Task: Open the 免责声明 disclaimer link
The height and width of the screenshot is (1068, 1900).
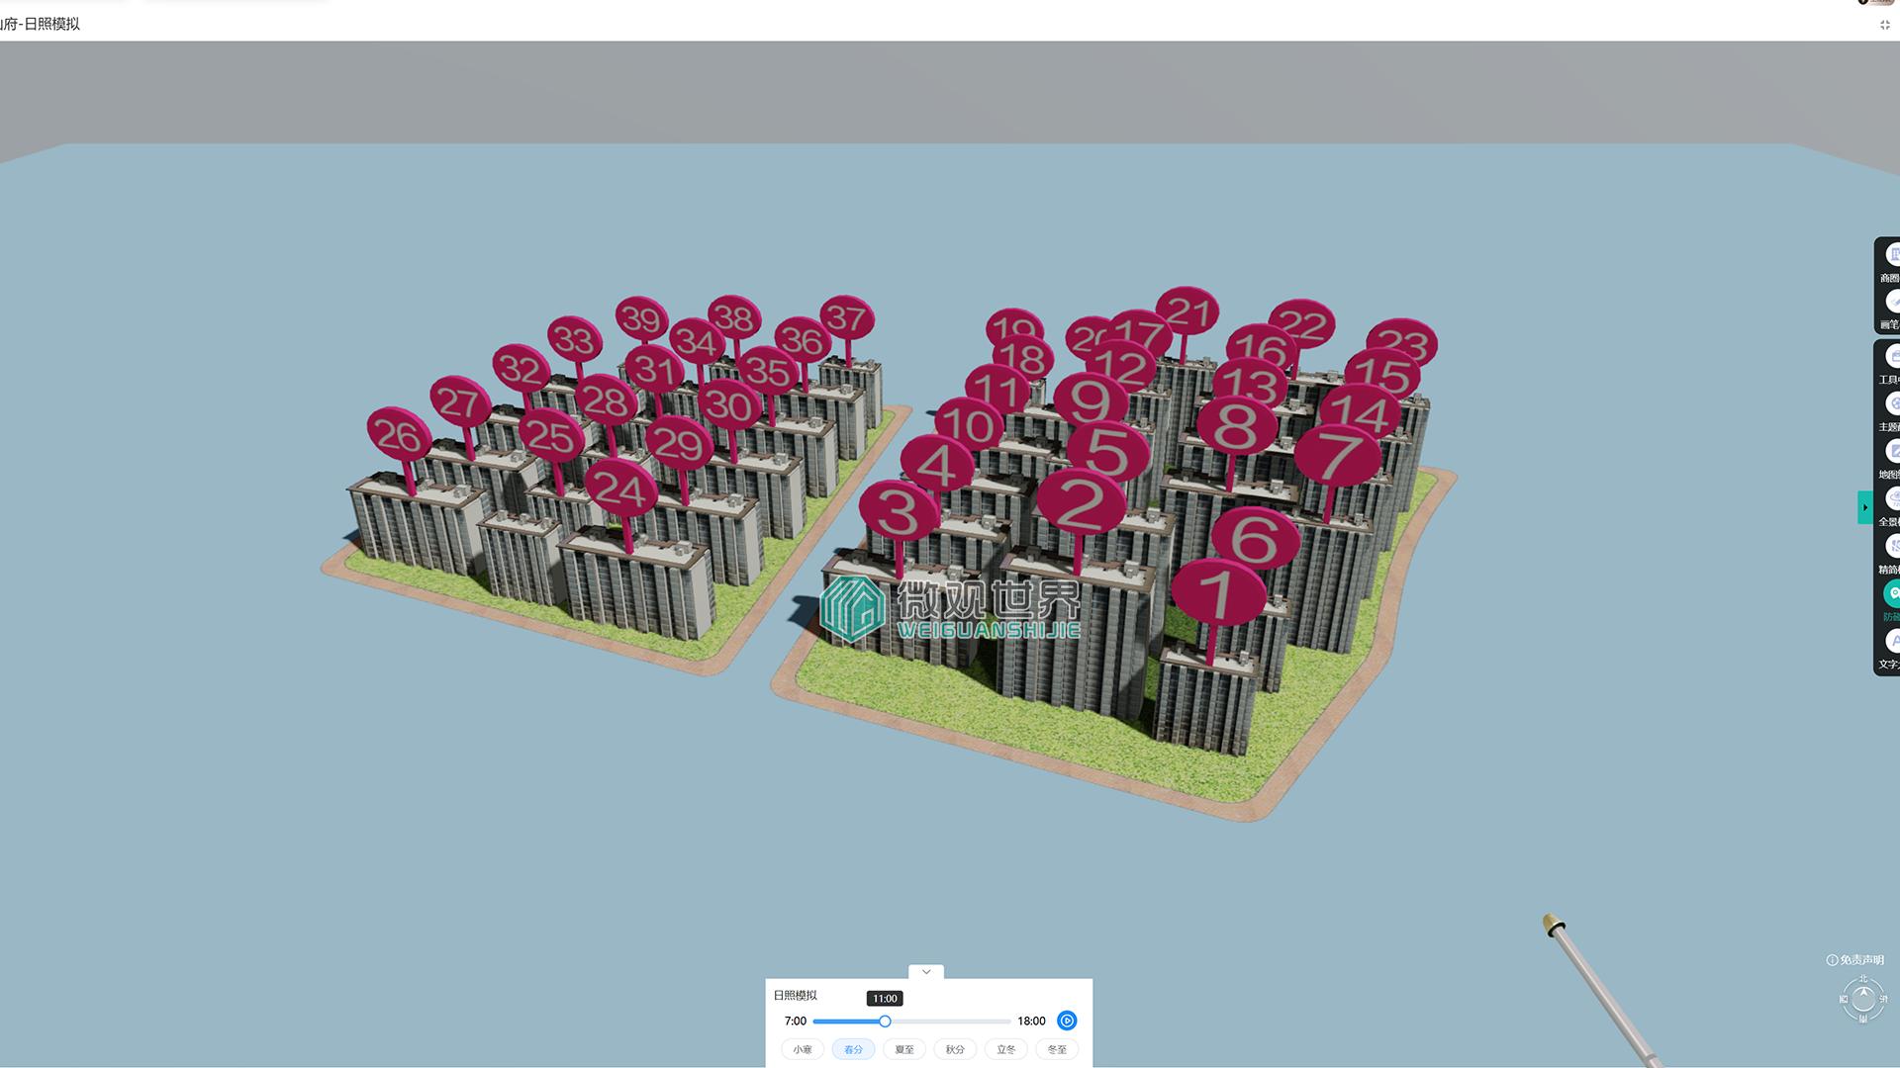Action: 1855,960
